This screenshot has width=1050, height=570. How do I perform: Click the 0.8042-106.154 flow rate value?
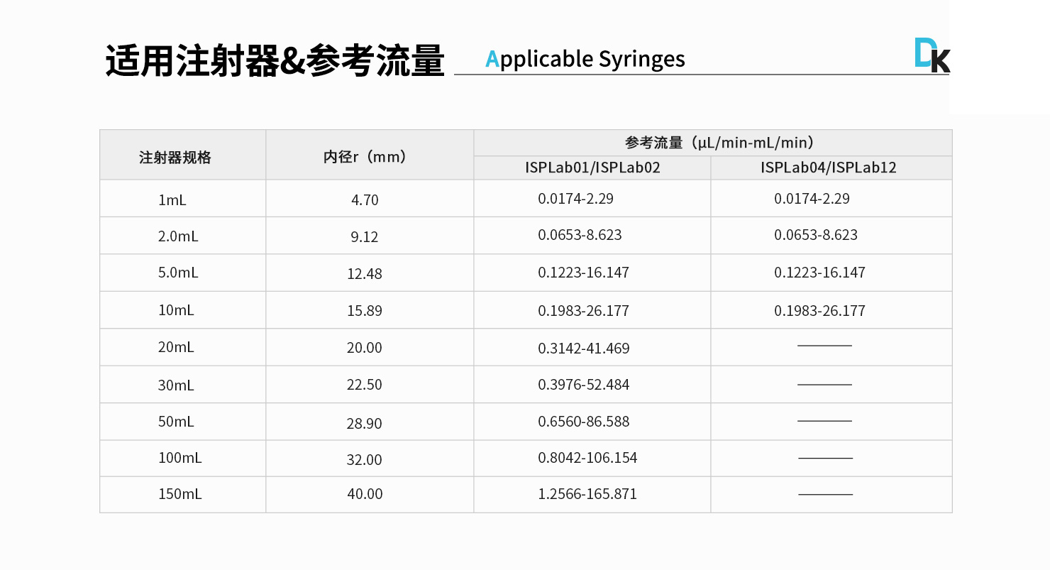tap(586, 458)
